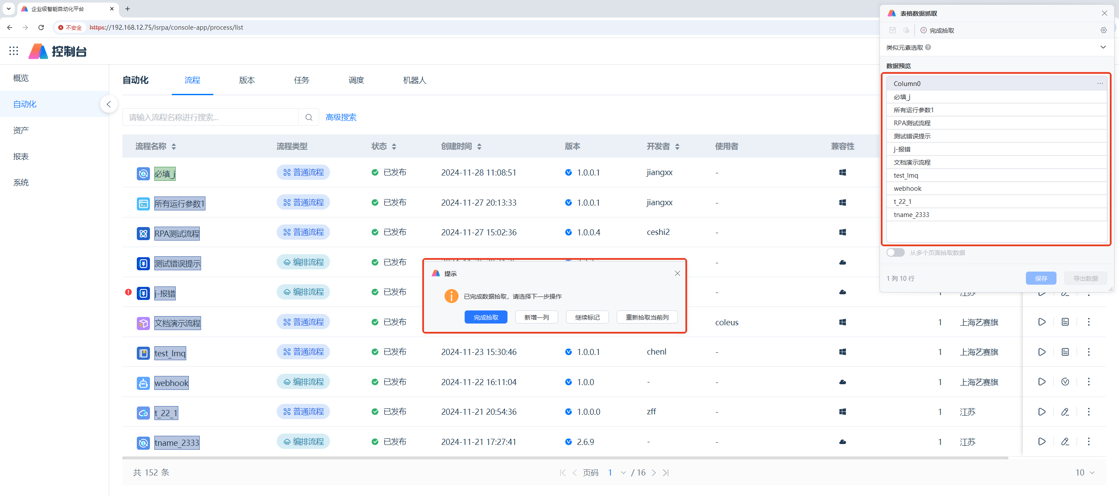This screenshot has height=496, width=1119.
Task: Collapse the left sidebar with arrow button
Action: tap(109, 104)
